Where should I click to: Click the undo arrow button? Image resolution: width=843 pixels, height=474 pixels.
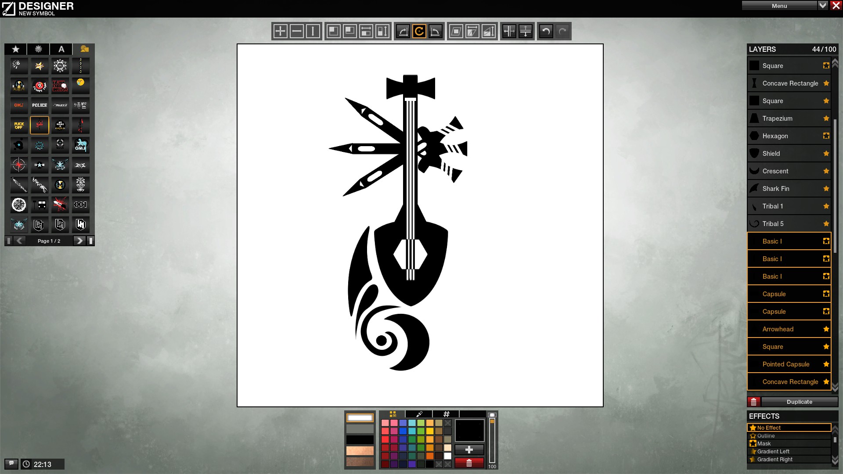pos(546,31)
